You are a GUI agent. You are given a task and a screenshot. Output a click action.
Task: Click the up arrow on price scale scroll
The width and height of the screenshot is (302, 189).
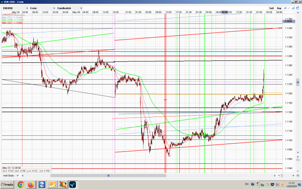(x=298, y=13)
